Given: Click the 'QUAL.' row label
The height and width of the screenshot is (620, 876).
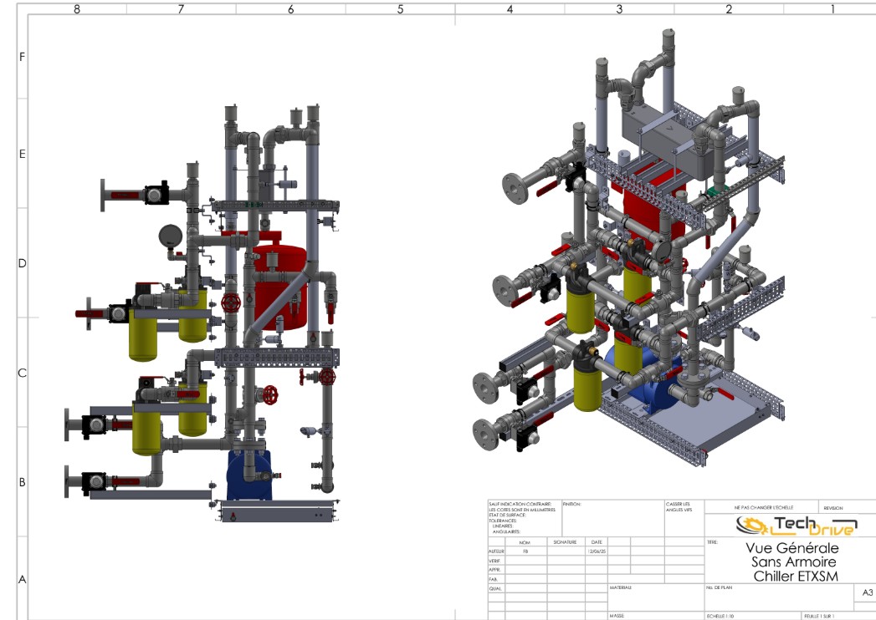Looking at the screenshot, I should (x=495, y=588).
